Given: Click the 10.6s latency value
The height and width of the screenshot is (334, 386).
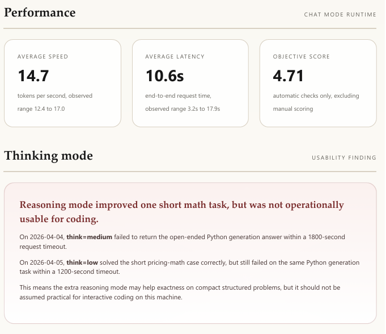Looking at the screenshot, I should point(164,76).
